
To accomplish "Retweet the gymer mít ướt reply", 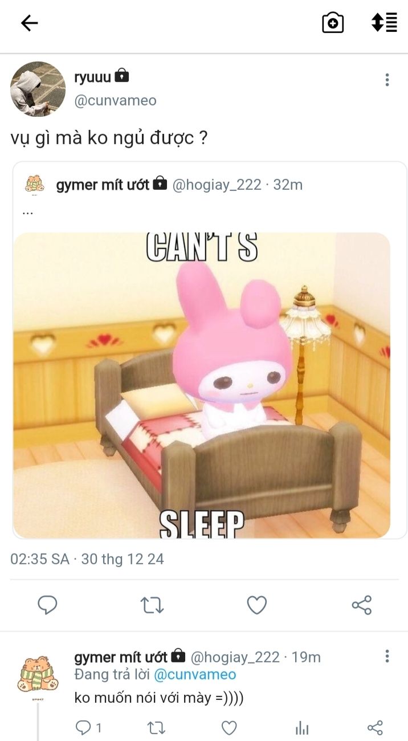I will [156, 727].
